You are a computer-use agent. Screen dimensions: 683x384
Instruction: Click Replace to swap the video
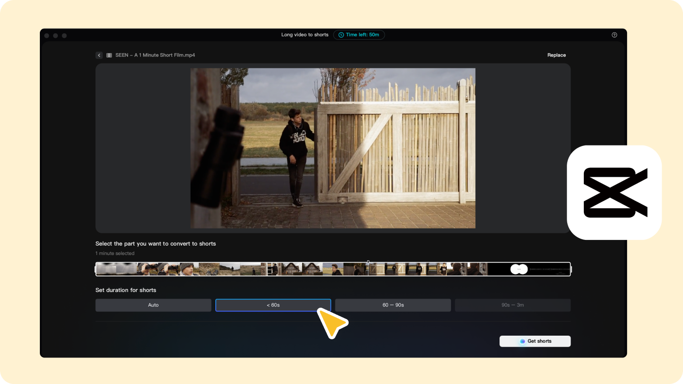[556, 55]
